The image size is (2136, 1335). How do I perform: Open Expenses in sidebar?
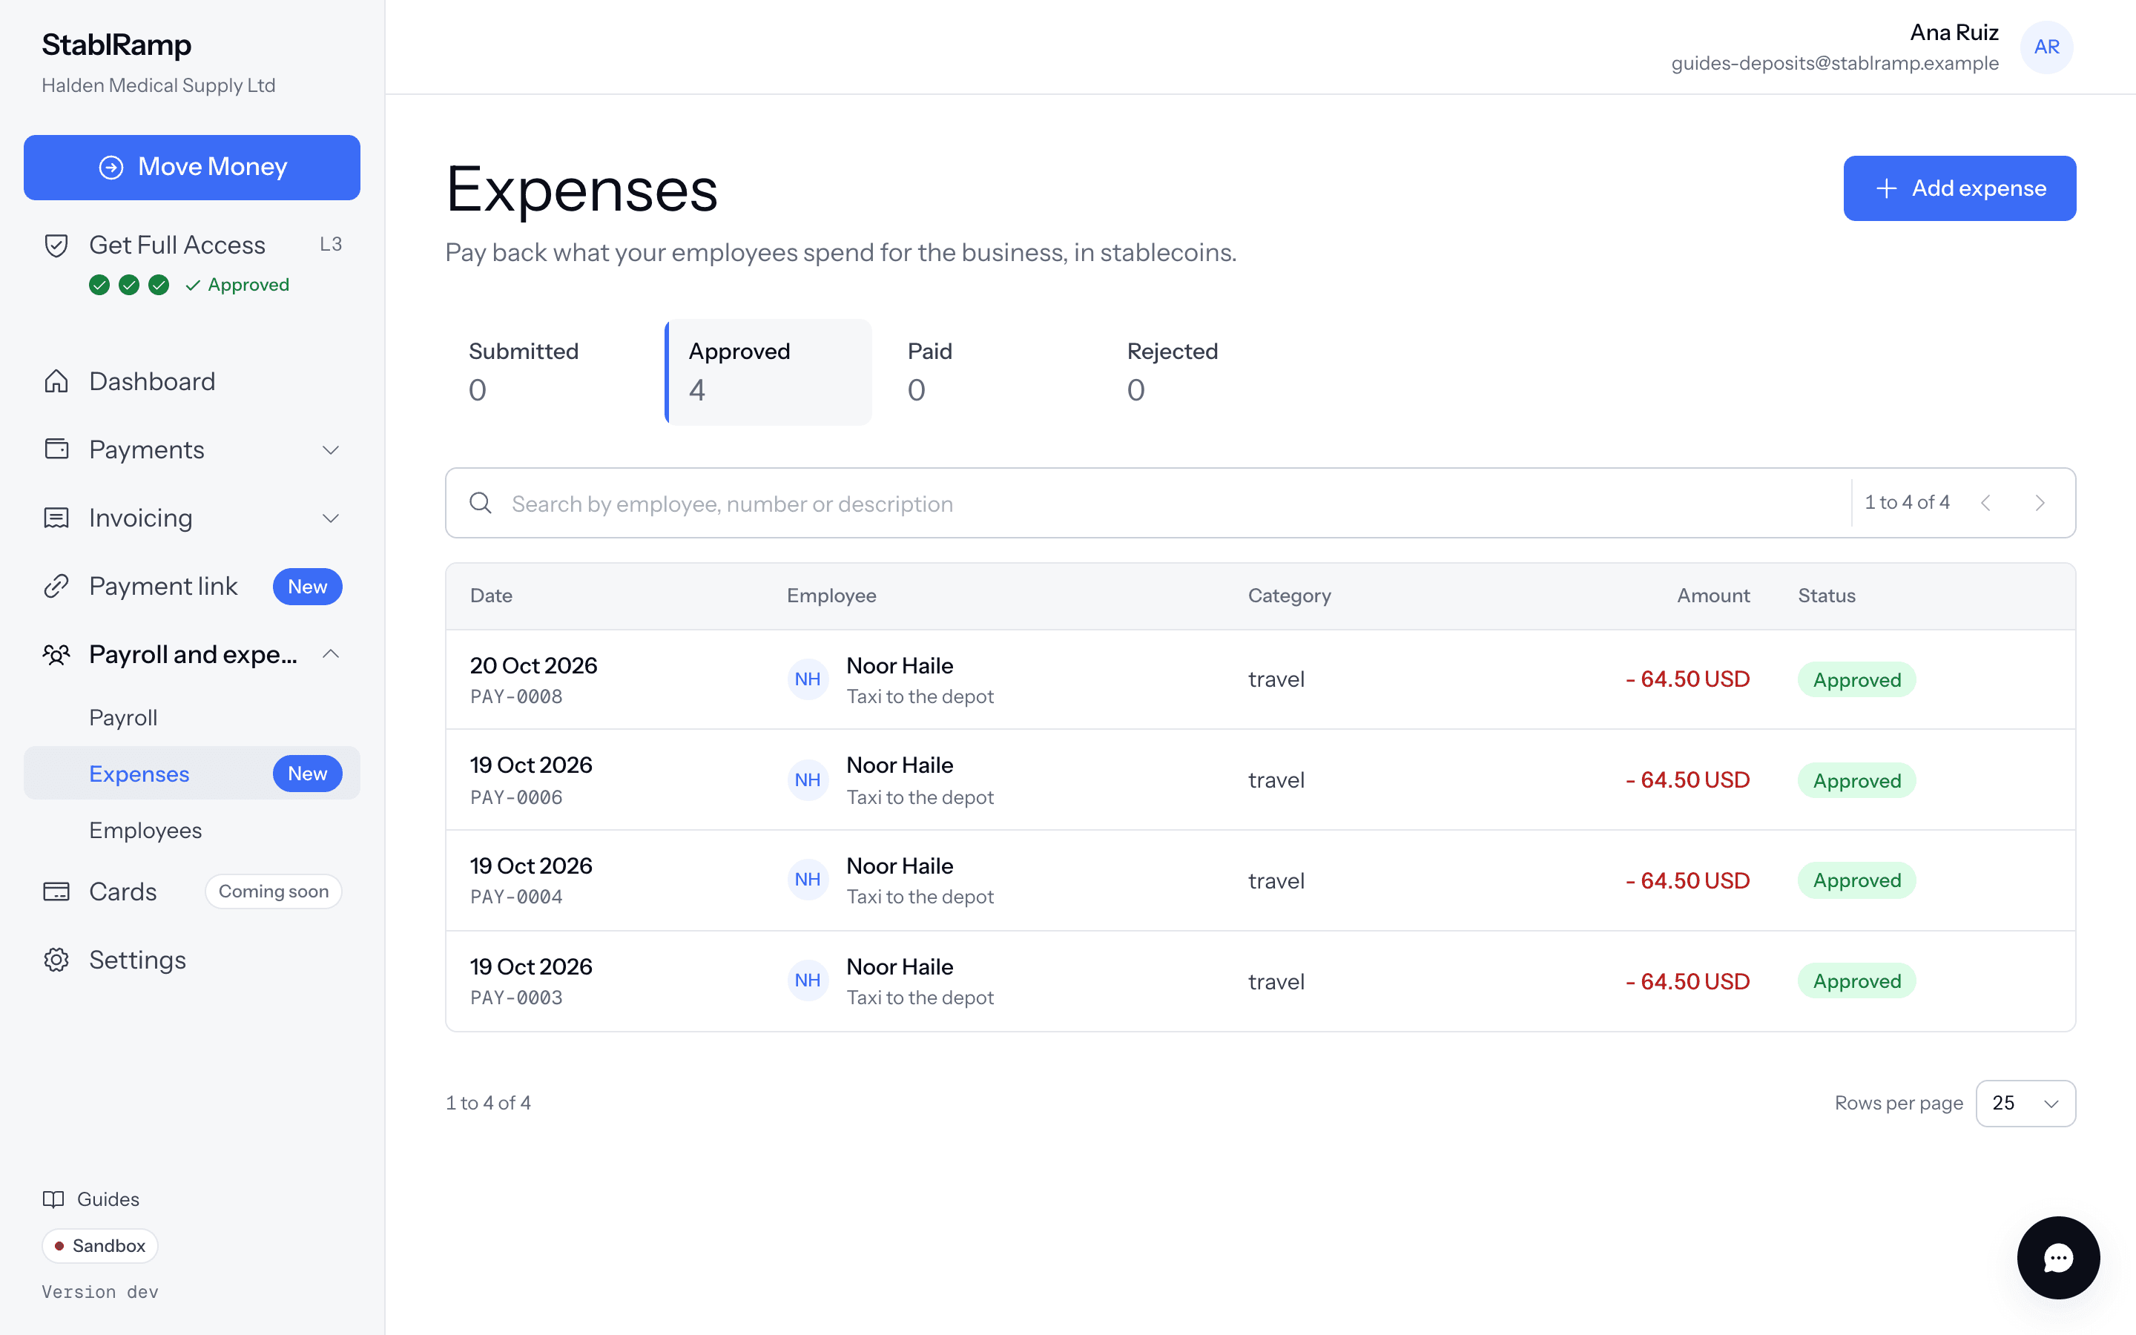(192, 774)
